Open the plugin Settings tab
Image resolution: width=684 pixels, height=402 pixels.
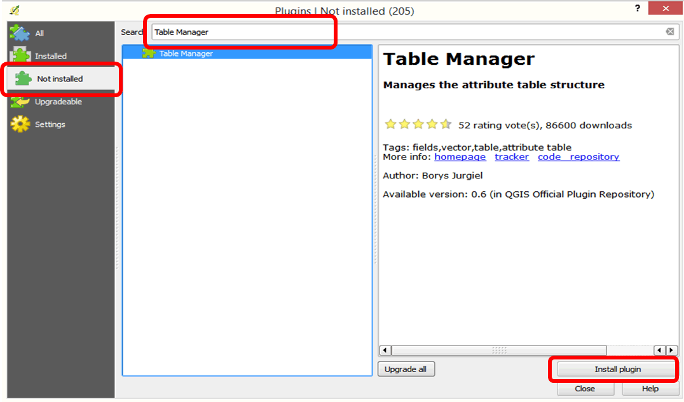pos(60,124)
